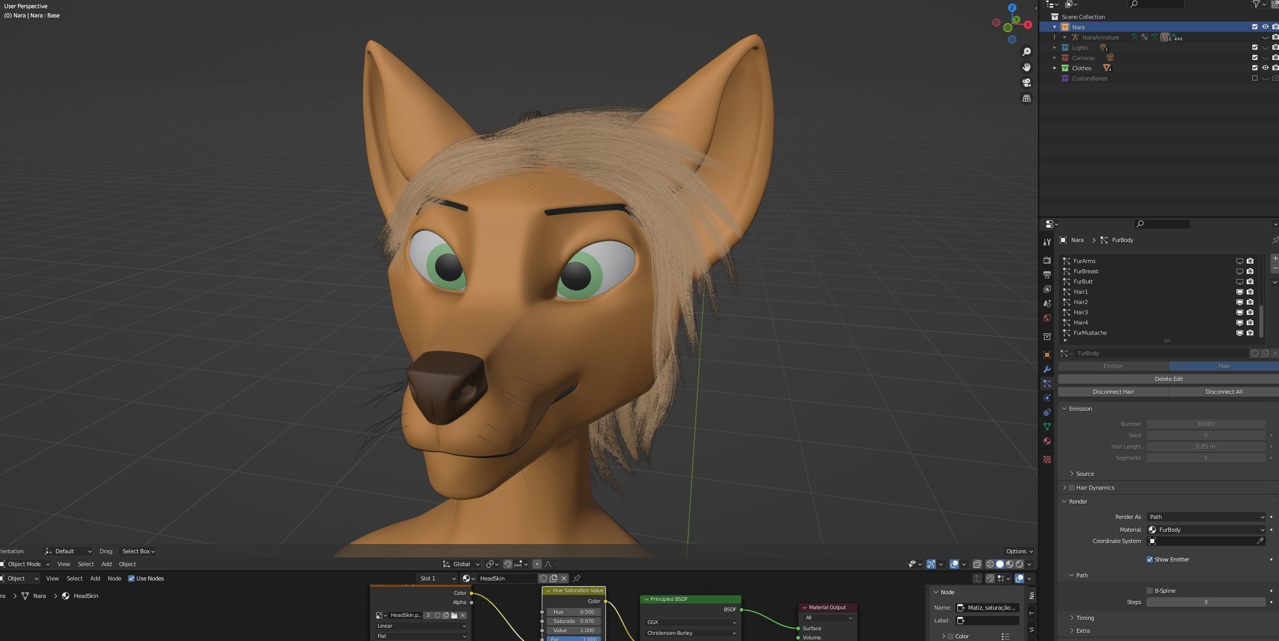1279x641 pixels.
Task: Open the 3D viewport Object menu
Action: [x=127, y=564]
